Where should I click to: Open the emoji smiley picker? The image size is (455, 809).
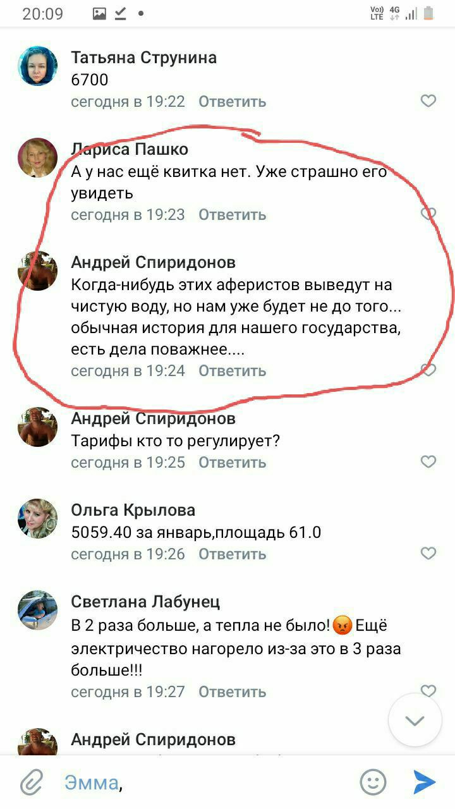[x=373, y=782]
